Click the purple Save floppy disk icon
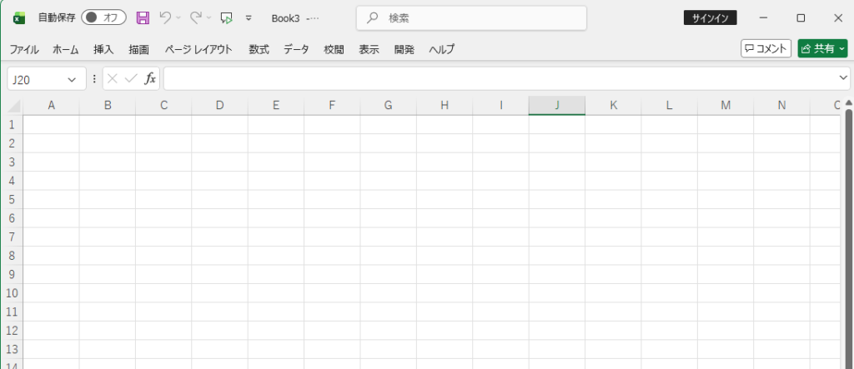Screen dimensions: 854x369 (x=143, y=17)
